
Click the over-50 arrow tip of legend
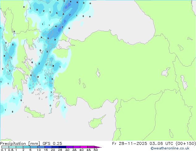(x=98, y=147)
